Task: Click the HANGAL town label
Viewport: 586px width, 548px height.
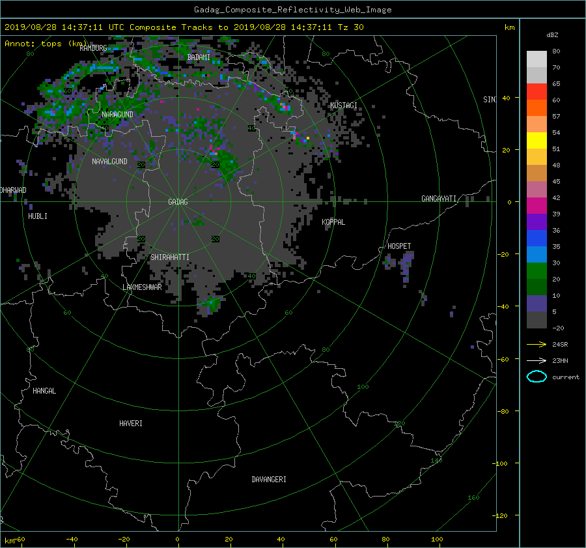Action: 44,391
